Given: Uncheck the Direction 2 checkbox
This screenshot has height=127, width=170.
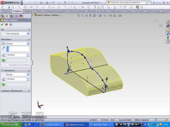Looking at the screenshot, I should click(x=2, y=70).
